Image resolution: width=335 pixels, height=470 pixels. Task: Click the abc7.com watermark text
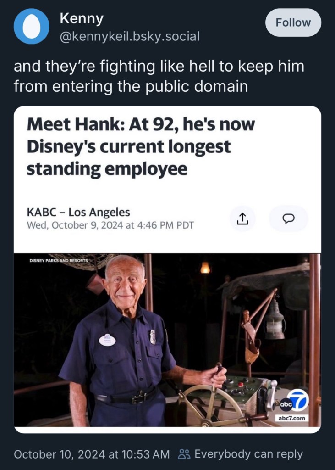(x=291, y=418)
